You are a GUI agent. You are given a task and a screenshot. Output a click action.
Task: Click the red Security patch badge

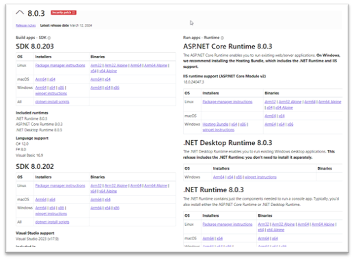[x=64, y=12]
